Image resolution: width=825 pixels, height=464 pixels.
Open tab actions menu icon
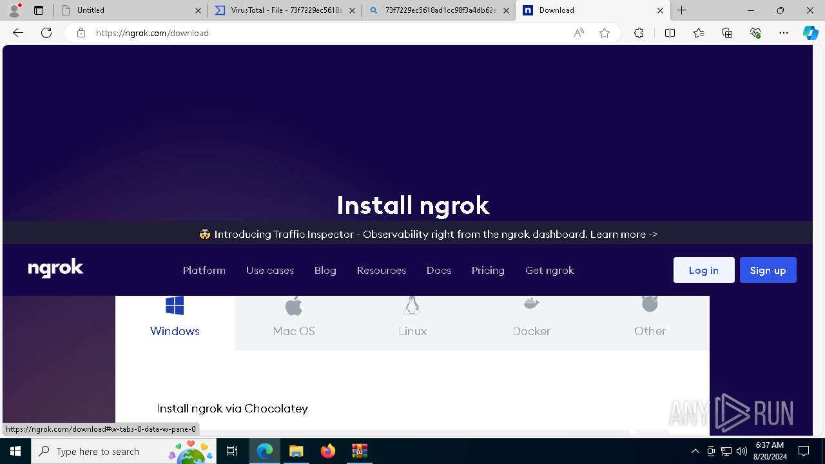39,10
